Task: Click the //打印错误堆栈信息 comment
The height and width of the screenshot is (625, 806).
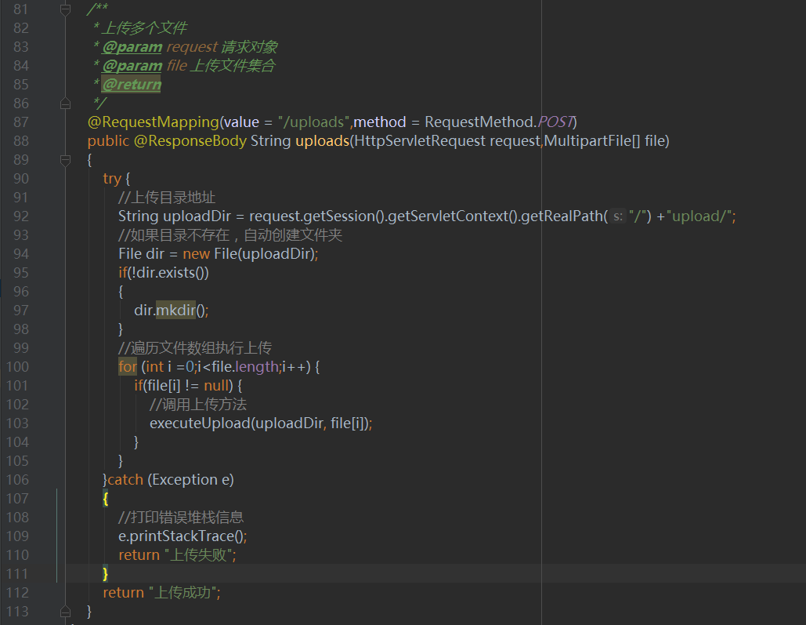Action: click(x=181, y=518)
